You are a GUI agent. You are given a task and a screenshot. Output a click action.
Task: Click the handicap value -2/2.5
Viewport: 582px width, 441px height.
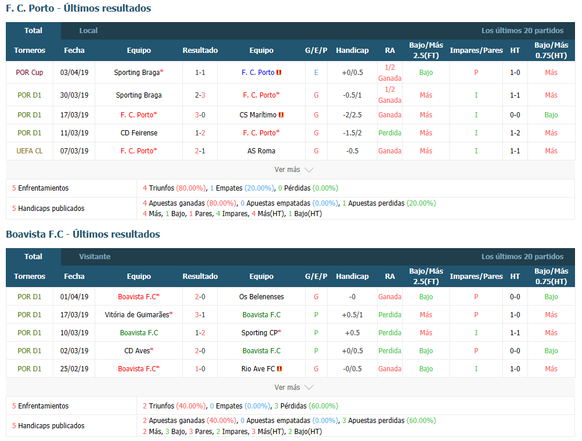tap(352, 115)
